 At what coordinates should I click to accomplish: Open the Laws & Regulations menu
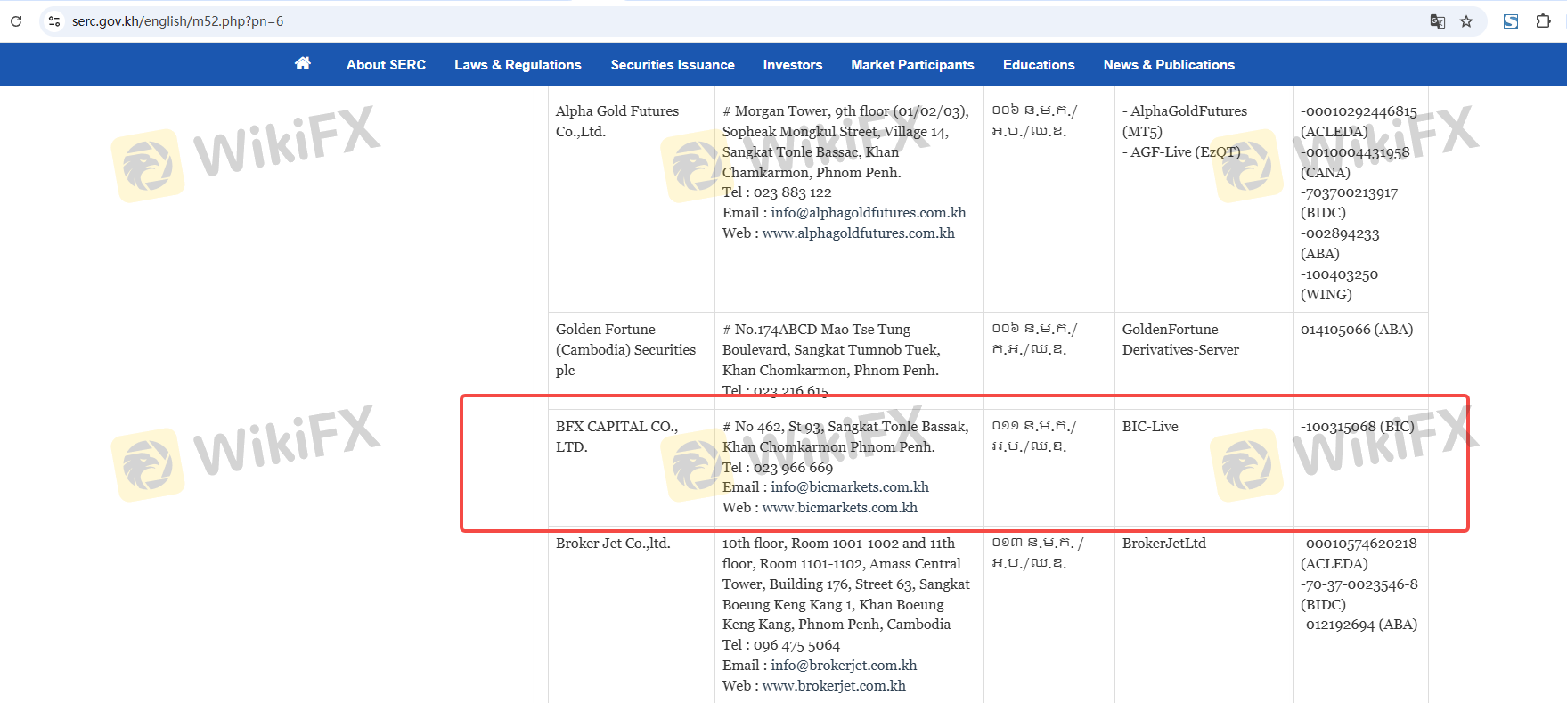(x=518, y=65)
